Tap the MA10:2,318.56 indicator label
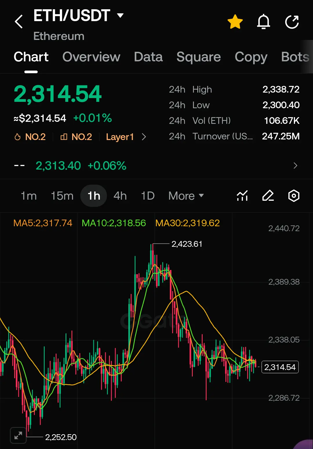 114,223
